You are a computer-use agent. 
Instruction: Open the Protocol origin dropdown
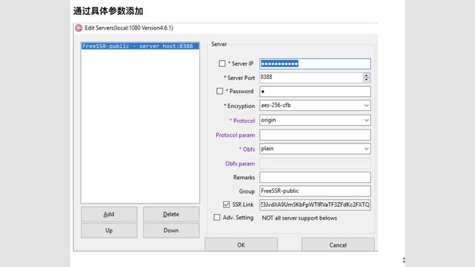pyautogui.click(x=315, y=120)
